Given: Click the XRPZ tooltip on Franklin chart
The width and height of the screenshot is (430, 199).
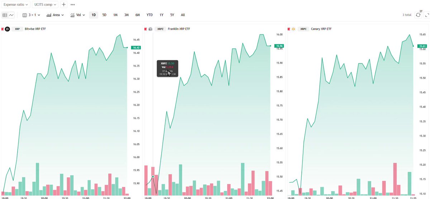Looking at the screenshot, I should coord(167,68).
